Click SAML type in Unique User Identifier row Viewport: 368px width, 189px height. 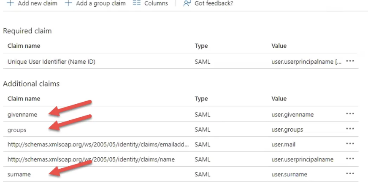tap(203, 62)
